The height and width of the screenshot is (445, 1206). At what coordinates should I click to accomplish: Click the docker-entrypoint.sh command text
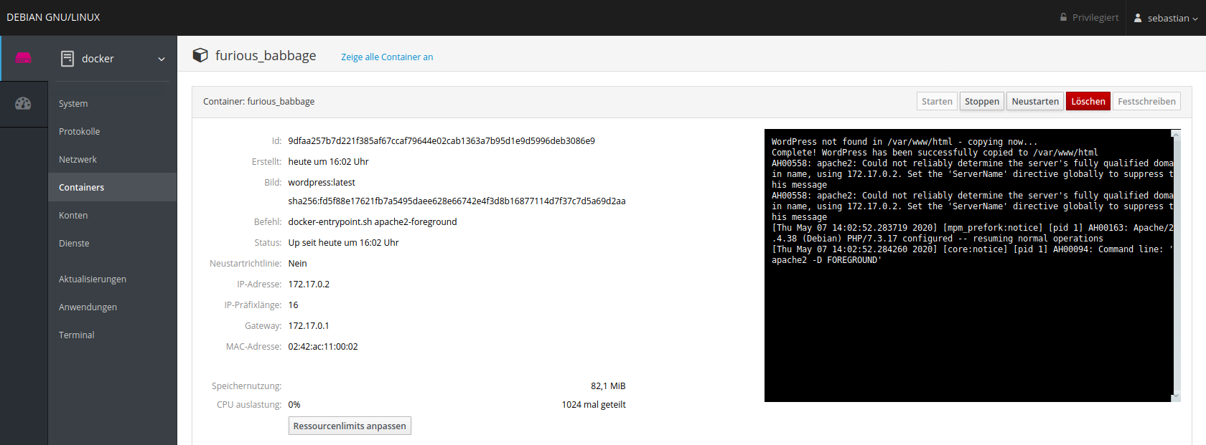pos(373,221)
